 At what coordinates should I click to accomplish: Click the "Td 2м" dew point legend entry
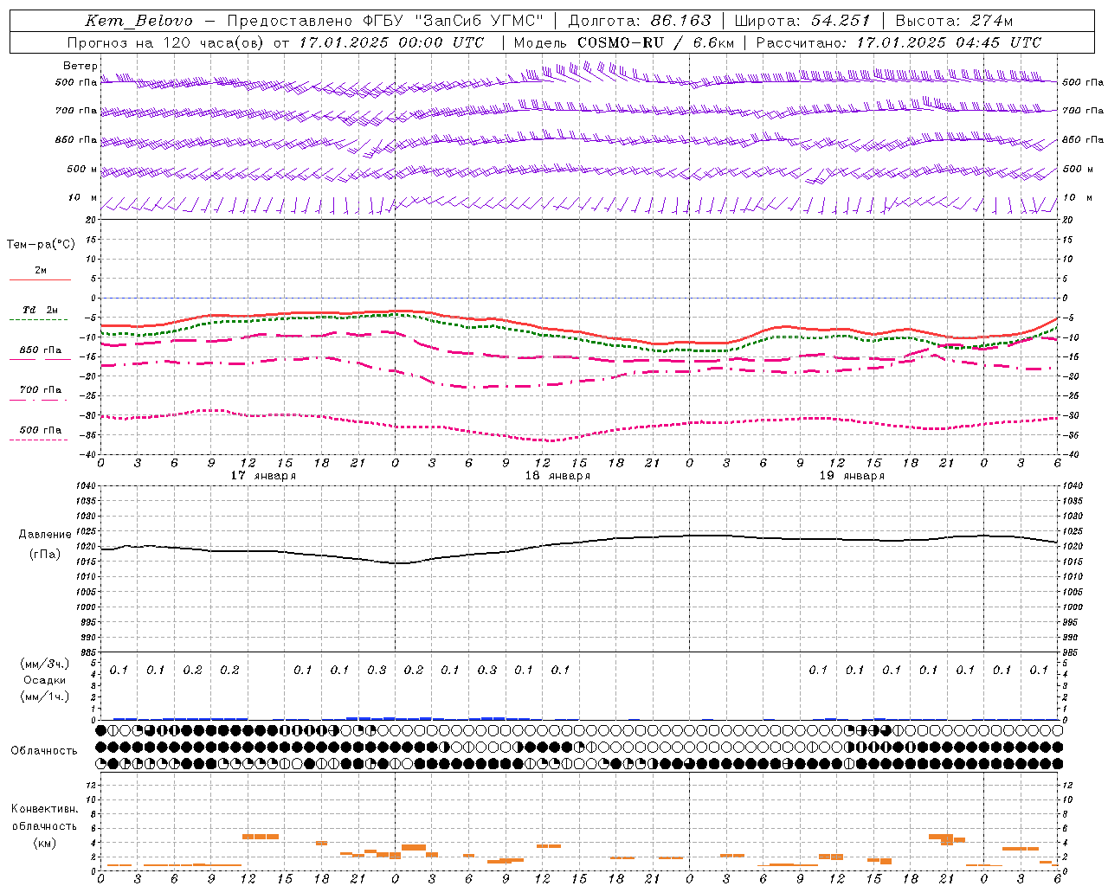coord(40,310)
